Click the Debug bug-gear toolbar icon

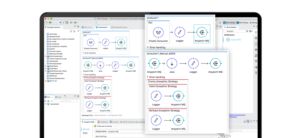click(x=71, y=22)
